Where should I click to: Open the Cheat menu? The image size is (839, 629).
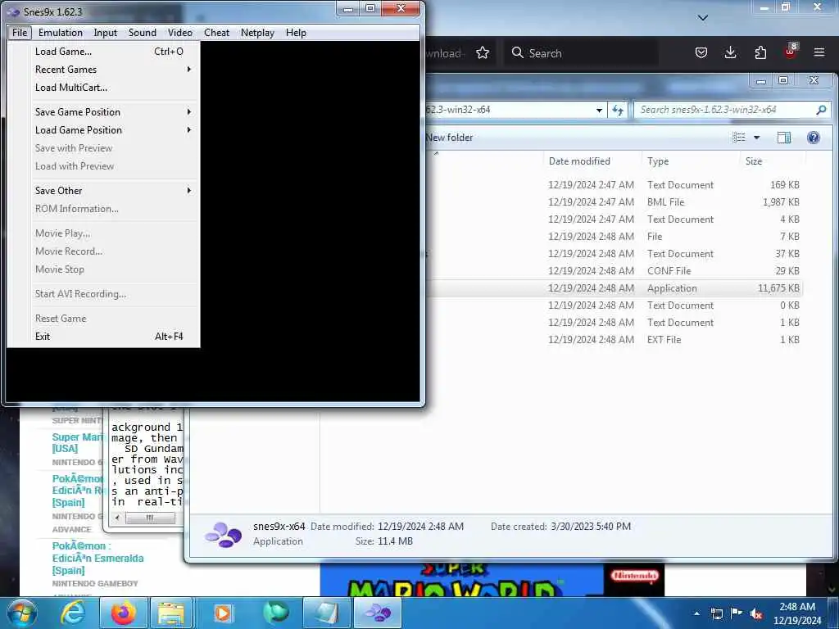coord(216,33)
